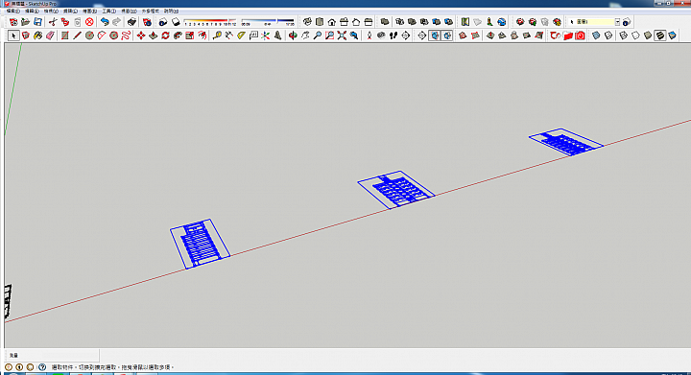Select the Scale tool
Image resolution: width=691 pixels, height=375 pixels.
point(189,35)
